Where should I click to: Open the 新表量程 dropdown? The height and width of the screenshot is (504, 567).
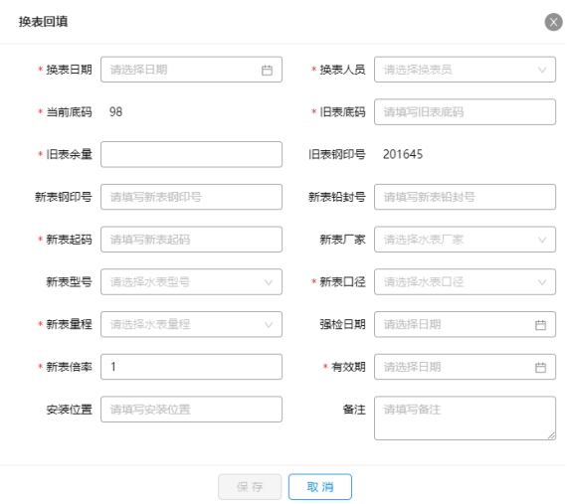coord(191,324)
